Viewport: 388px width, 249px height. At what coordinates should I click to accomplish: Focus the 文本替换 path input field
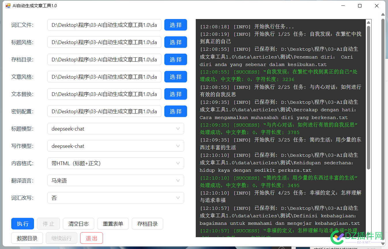click(104, 94)
